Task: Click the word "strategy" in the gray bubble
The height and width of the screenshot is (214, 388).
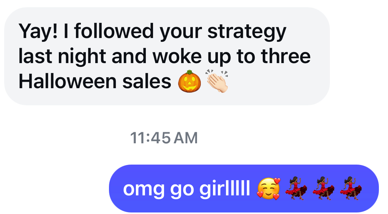Action: (247, 32)
